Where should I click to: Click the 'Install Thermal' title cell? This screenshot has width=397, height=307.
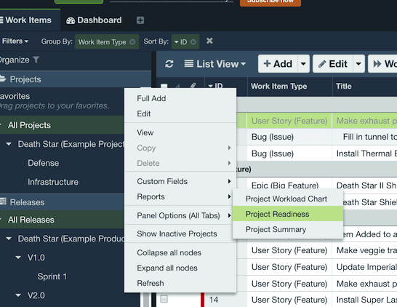(364, 153)
